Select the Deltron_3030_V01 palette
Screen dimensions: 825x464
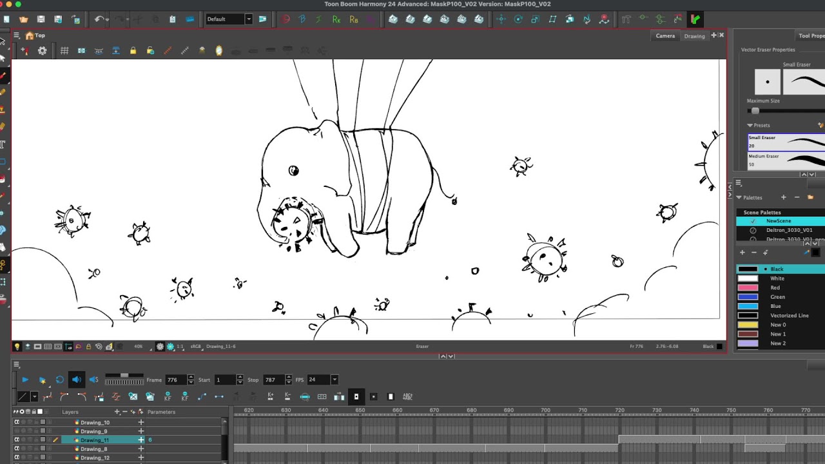tap(781, 230)
